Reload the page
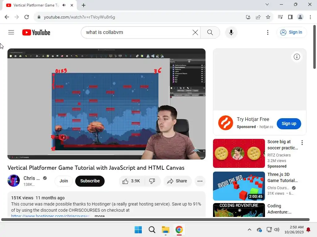Screen dimensions: 317x237 pyautogui.click(x=27, y=17)
